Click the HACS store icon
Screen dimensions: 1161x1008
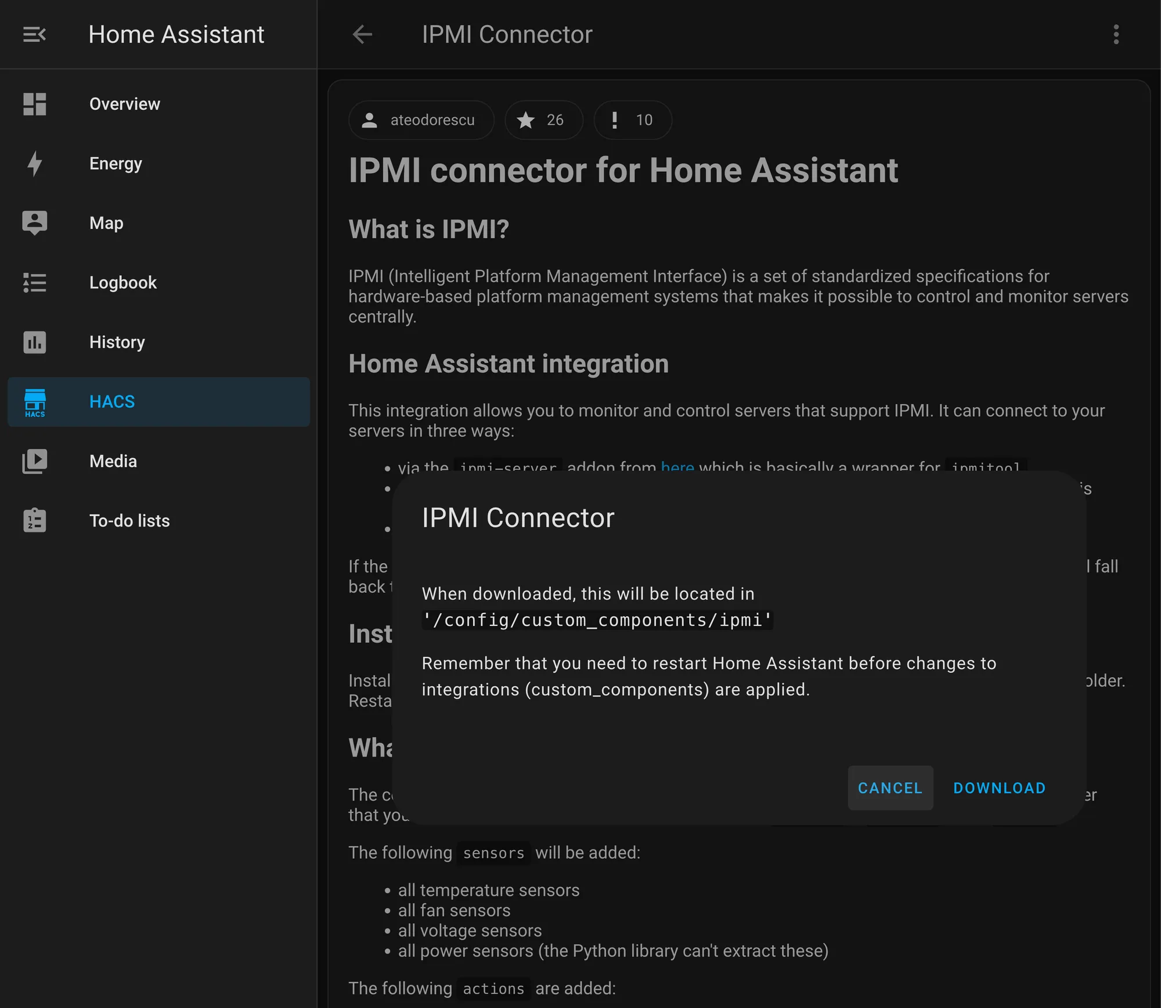pyautogui.click(x=34, y=402)
